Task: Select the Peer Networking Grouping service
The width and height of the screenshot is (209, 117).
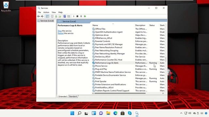Action: click(107, 50)
